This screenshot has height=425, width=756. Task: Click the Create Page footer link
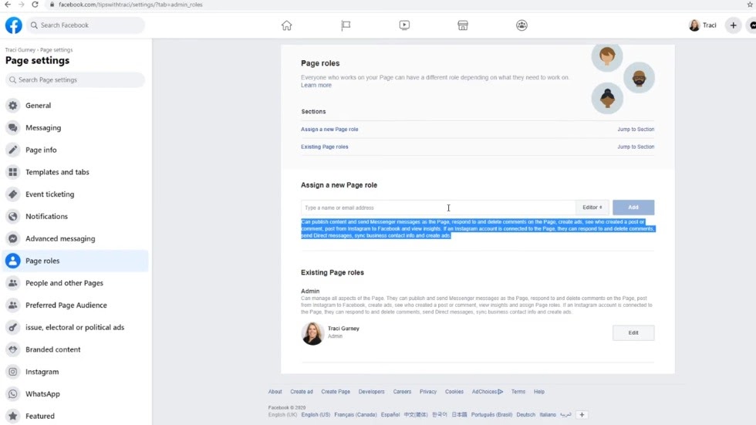coord(336,392)
